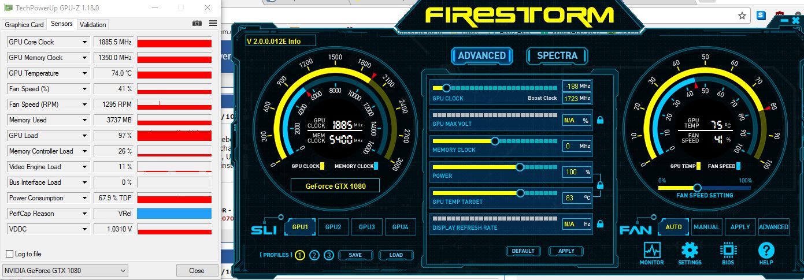This screenshot has height=280, width=804.
Task: Click the BIOS chip icon
Action: tap(728, 251)
